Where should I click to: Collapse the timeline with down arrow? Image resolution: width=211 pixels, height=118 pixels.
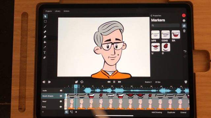pyautogui.click(x=186, y=82)
